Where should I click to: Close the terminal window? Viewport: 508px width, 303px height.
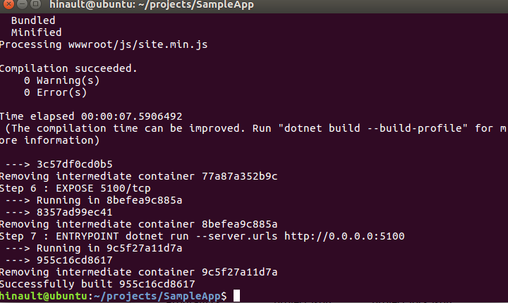[x=8, y=6]
